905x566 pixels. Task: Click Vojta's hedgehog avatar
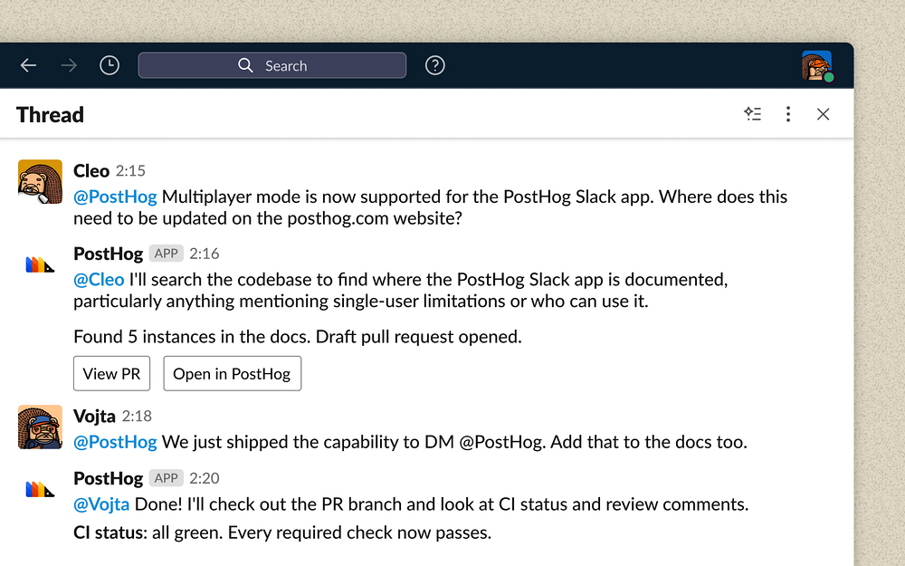pos(40,427)
